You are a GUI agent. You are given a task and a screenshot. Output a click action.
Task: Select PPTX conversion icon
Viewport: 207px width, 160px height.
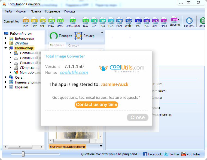tap(164, 22)
